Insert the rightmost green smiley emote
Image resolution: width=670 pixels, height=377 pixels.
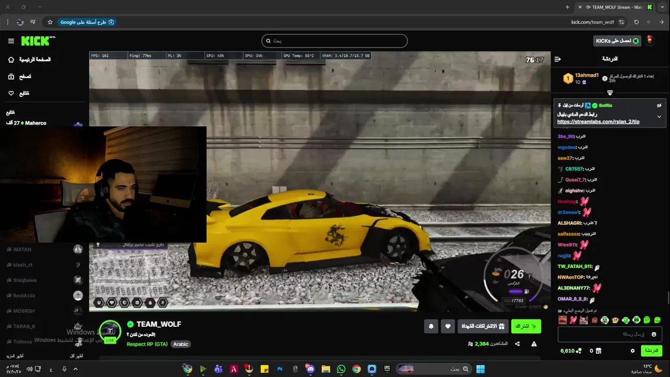point(657,320)
